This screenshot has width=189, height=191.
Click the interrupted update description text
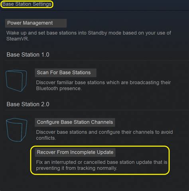(102, 165)
